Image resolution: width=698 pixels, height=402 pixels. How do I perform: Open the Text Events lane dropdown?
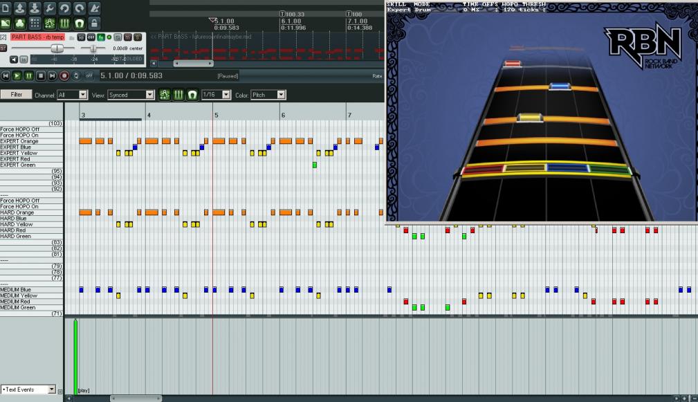28,390
